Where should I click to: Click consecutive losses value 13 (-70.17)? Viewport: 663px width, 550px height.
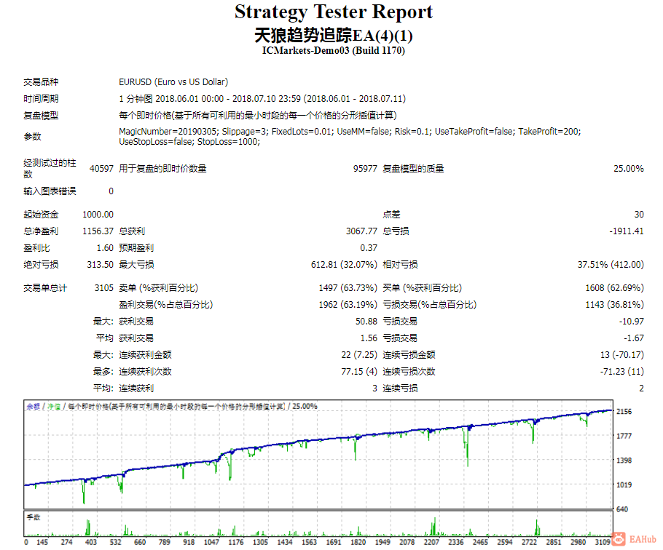click(622, 355)
